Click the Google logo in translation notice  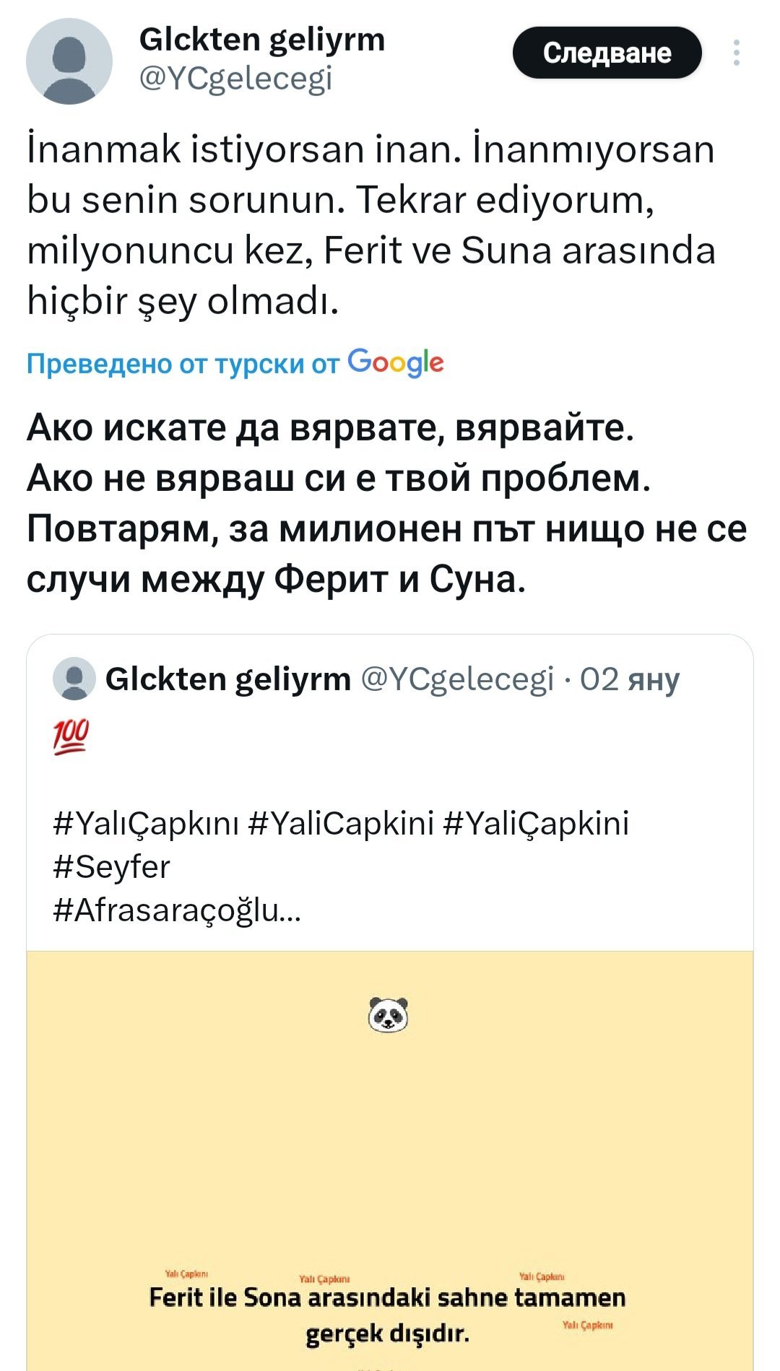point(396,362)
